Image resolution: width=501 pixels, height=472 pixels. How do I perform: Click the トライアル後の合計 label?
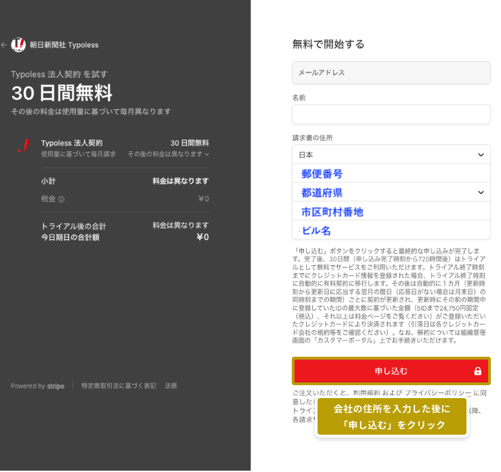[74, 227]
